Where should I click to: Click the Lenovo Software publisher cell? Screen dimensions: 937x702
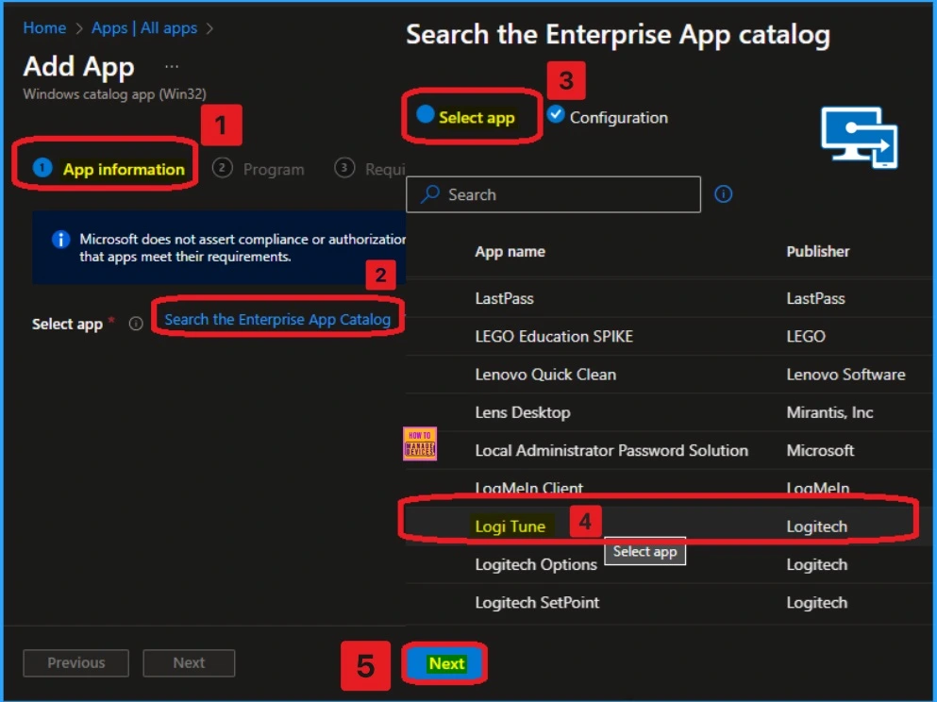tap(845, 375)
